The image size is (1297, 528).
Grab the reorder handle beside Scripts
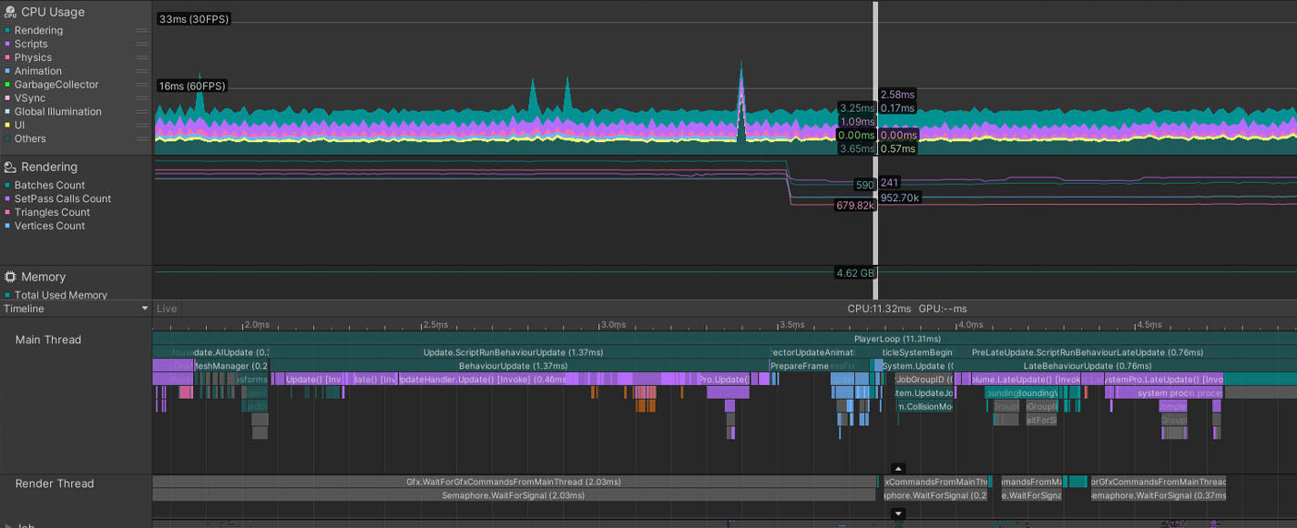142,44
